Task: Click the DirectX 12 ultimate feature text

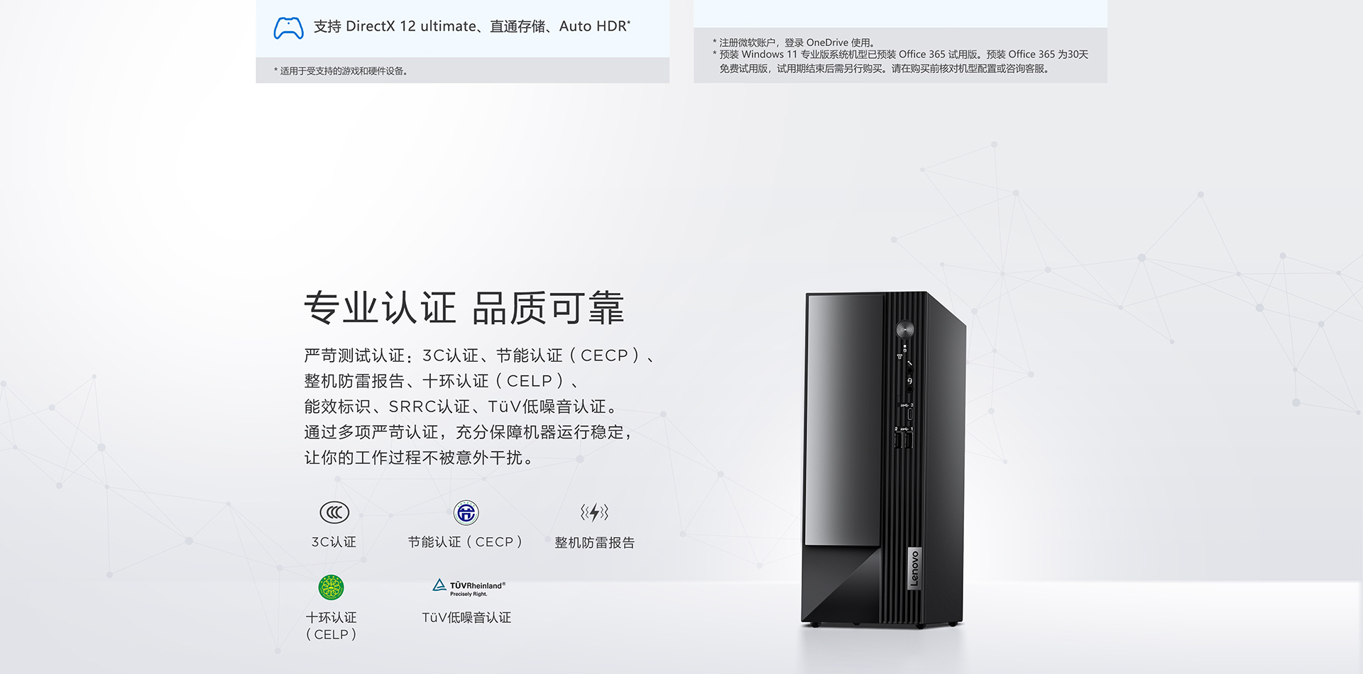Action: [x=472, y=26]
